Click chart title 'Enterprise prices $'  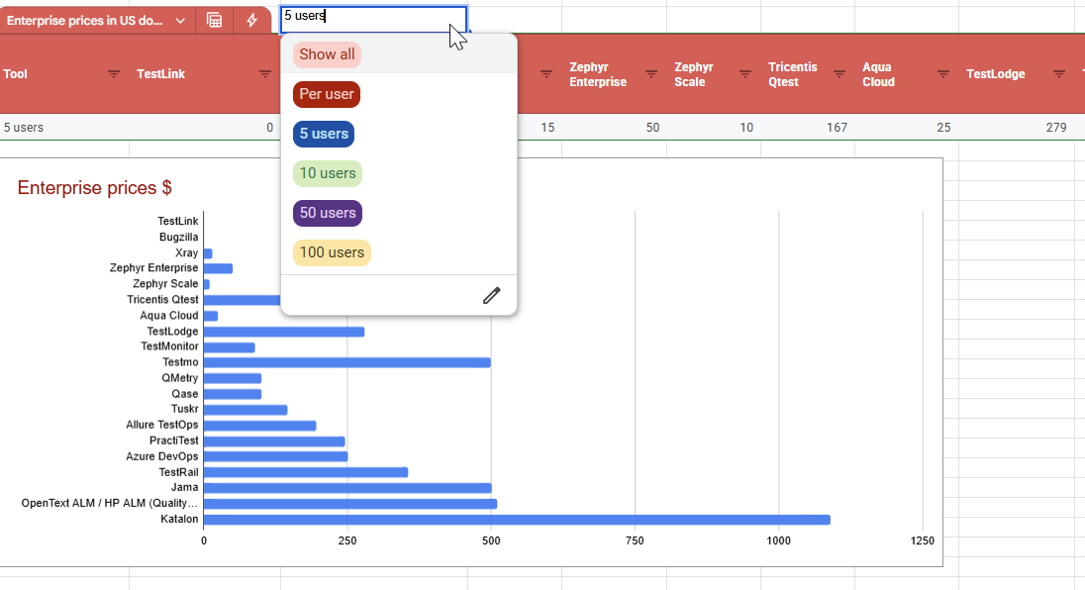[95, 188]
